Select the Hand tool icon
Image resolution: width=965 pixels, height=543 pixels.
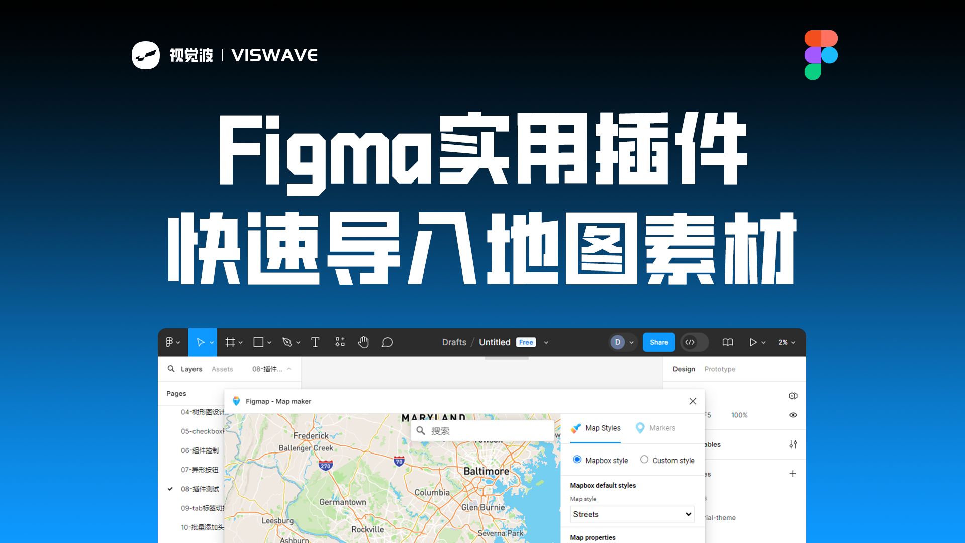tap(365, 343)
